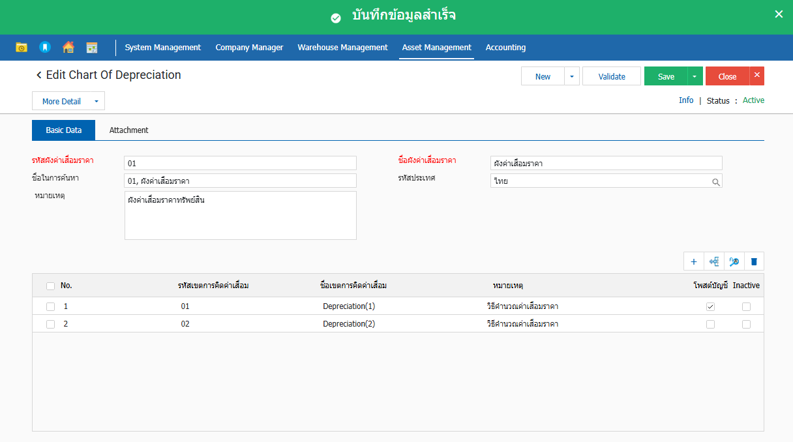Image resolution: width=793 pixels, height=442 pixels.
Task: Select the row 1 checkbox
Action: coord(51,306)
